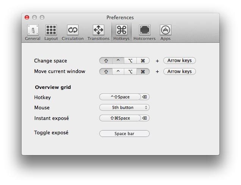
Task: Select the Transitions toolbar icon
Action: point(99,33)
